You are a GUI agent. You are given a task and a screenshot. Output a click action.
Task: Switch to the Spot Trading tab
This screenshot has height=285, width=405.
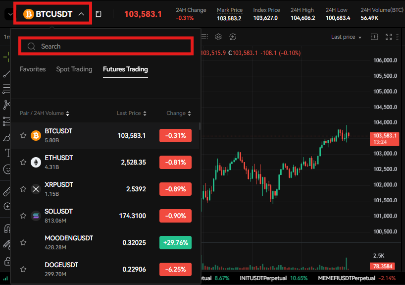[x=74, y=69]
